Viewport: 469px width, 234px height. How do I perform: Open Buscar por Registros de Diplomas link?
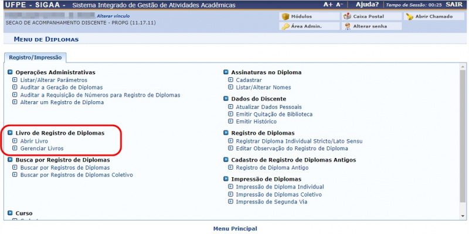pyautogui.click(x=65, y=168)
